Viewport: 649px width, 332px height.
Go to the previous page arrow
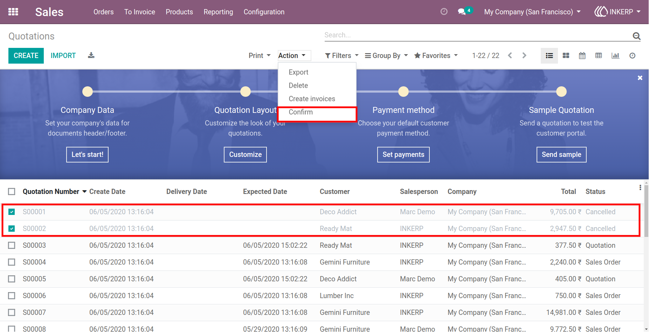pyautogui.click(x=510, y=56)
